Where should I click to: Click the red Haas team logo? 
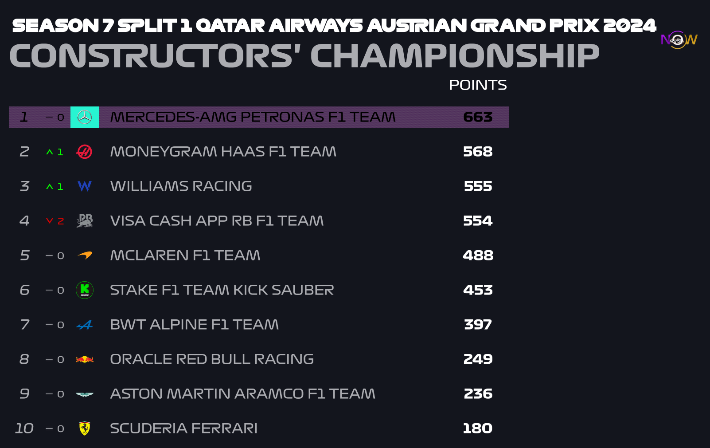tap(84, 152)
